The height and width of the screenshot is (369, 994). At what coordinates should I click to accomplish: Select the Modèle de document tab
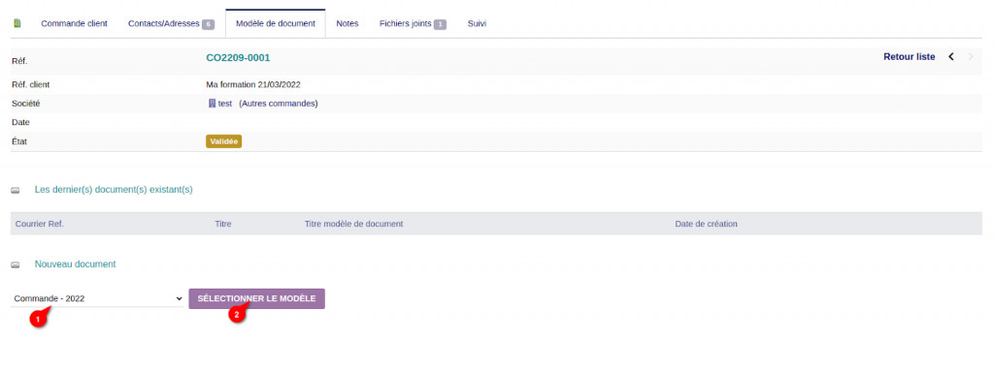(275, 23)
